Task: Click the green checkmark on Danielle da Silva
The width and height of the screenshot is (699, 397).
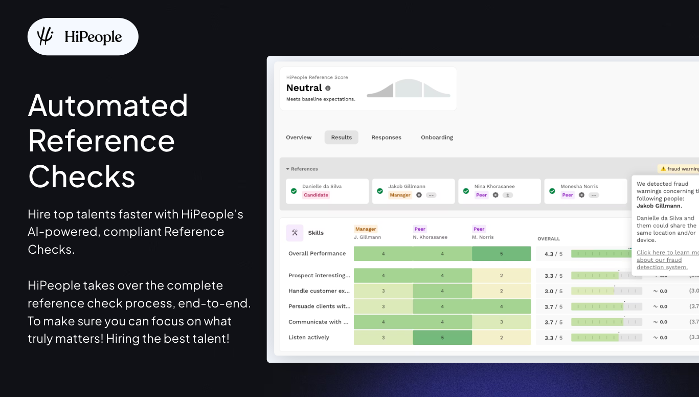Action: click(292, 190)
